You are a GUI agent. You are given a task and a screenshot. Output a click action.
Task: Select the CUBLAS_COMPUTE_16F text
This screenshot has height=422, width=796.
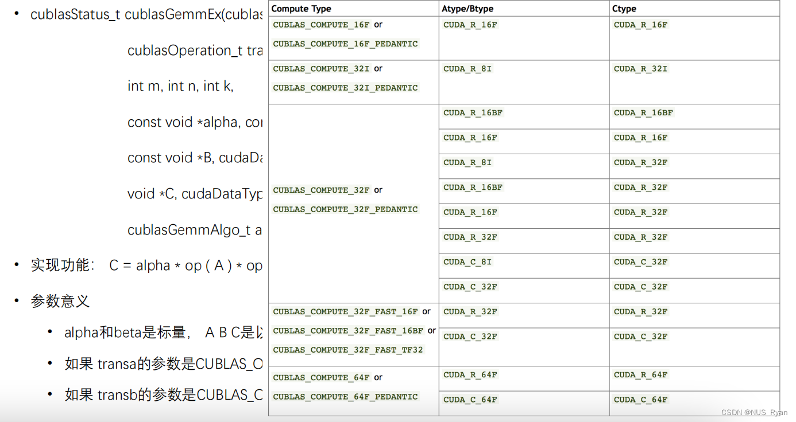(x=321, y=25)
